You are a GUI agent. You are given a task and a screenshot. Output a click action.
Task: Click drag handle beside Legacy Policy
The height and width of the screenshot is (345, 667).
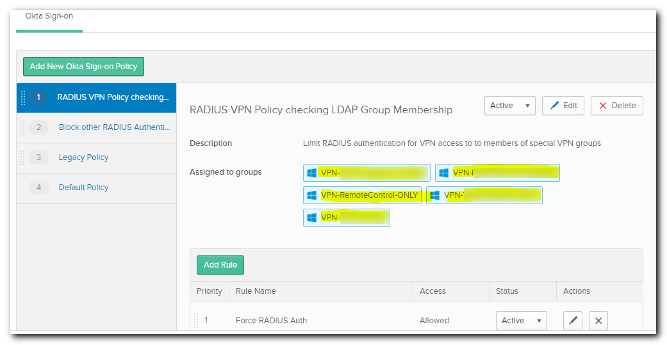22,157
